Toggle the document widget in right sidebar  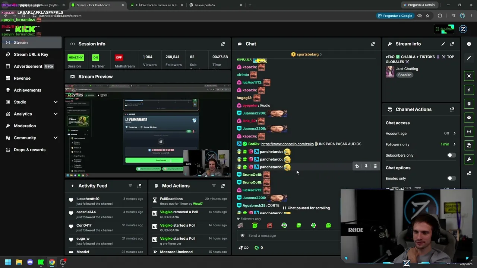click(x=469, y=103)
